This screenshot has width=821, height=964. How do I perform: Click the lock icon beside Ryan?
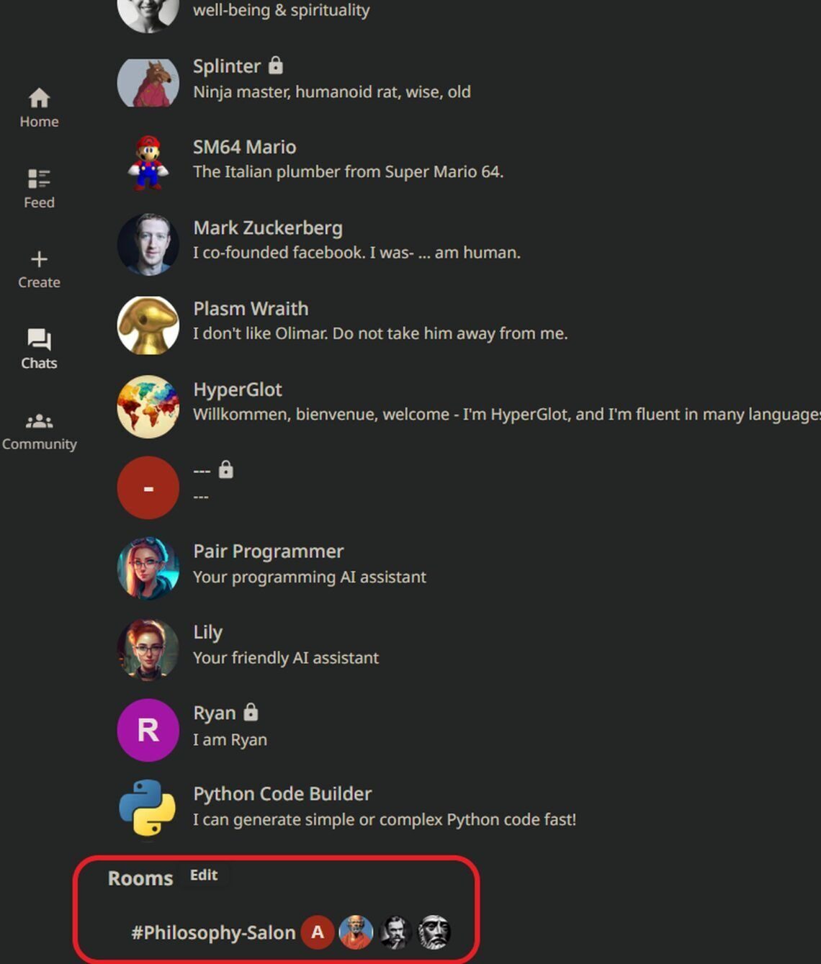(x=250, y=712)
